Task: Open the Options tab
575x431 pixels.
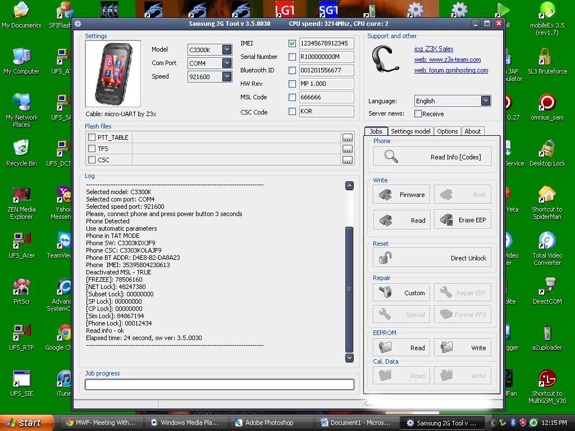Action: 448,131
